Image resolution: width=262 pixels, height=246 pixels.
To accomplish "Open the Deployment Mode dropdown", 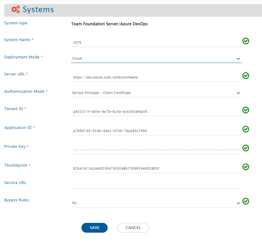I will click(x=156, y=58).
